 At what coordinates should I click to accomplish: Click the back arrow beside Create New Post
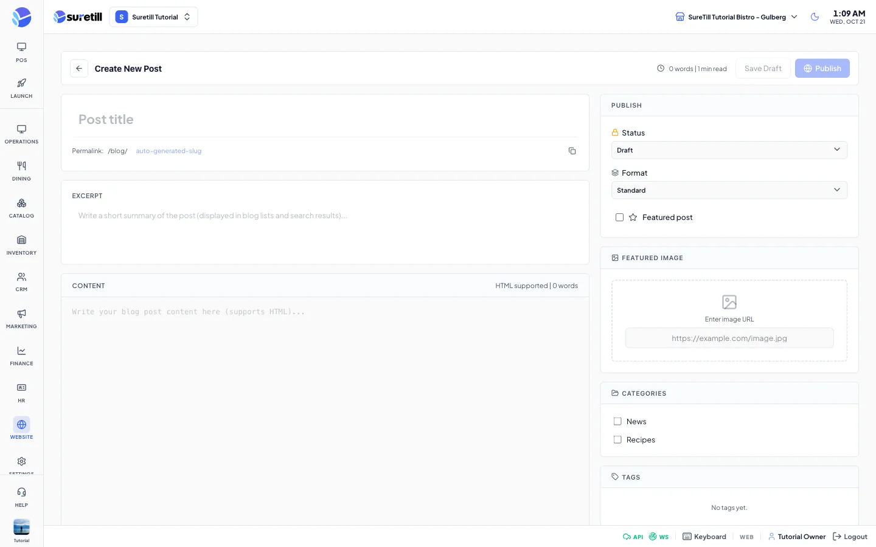coord(79,69)
